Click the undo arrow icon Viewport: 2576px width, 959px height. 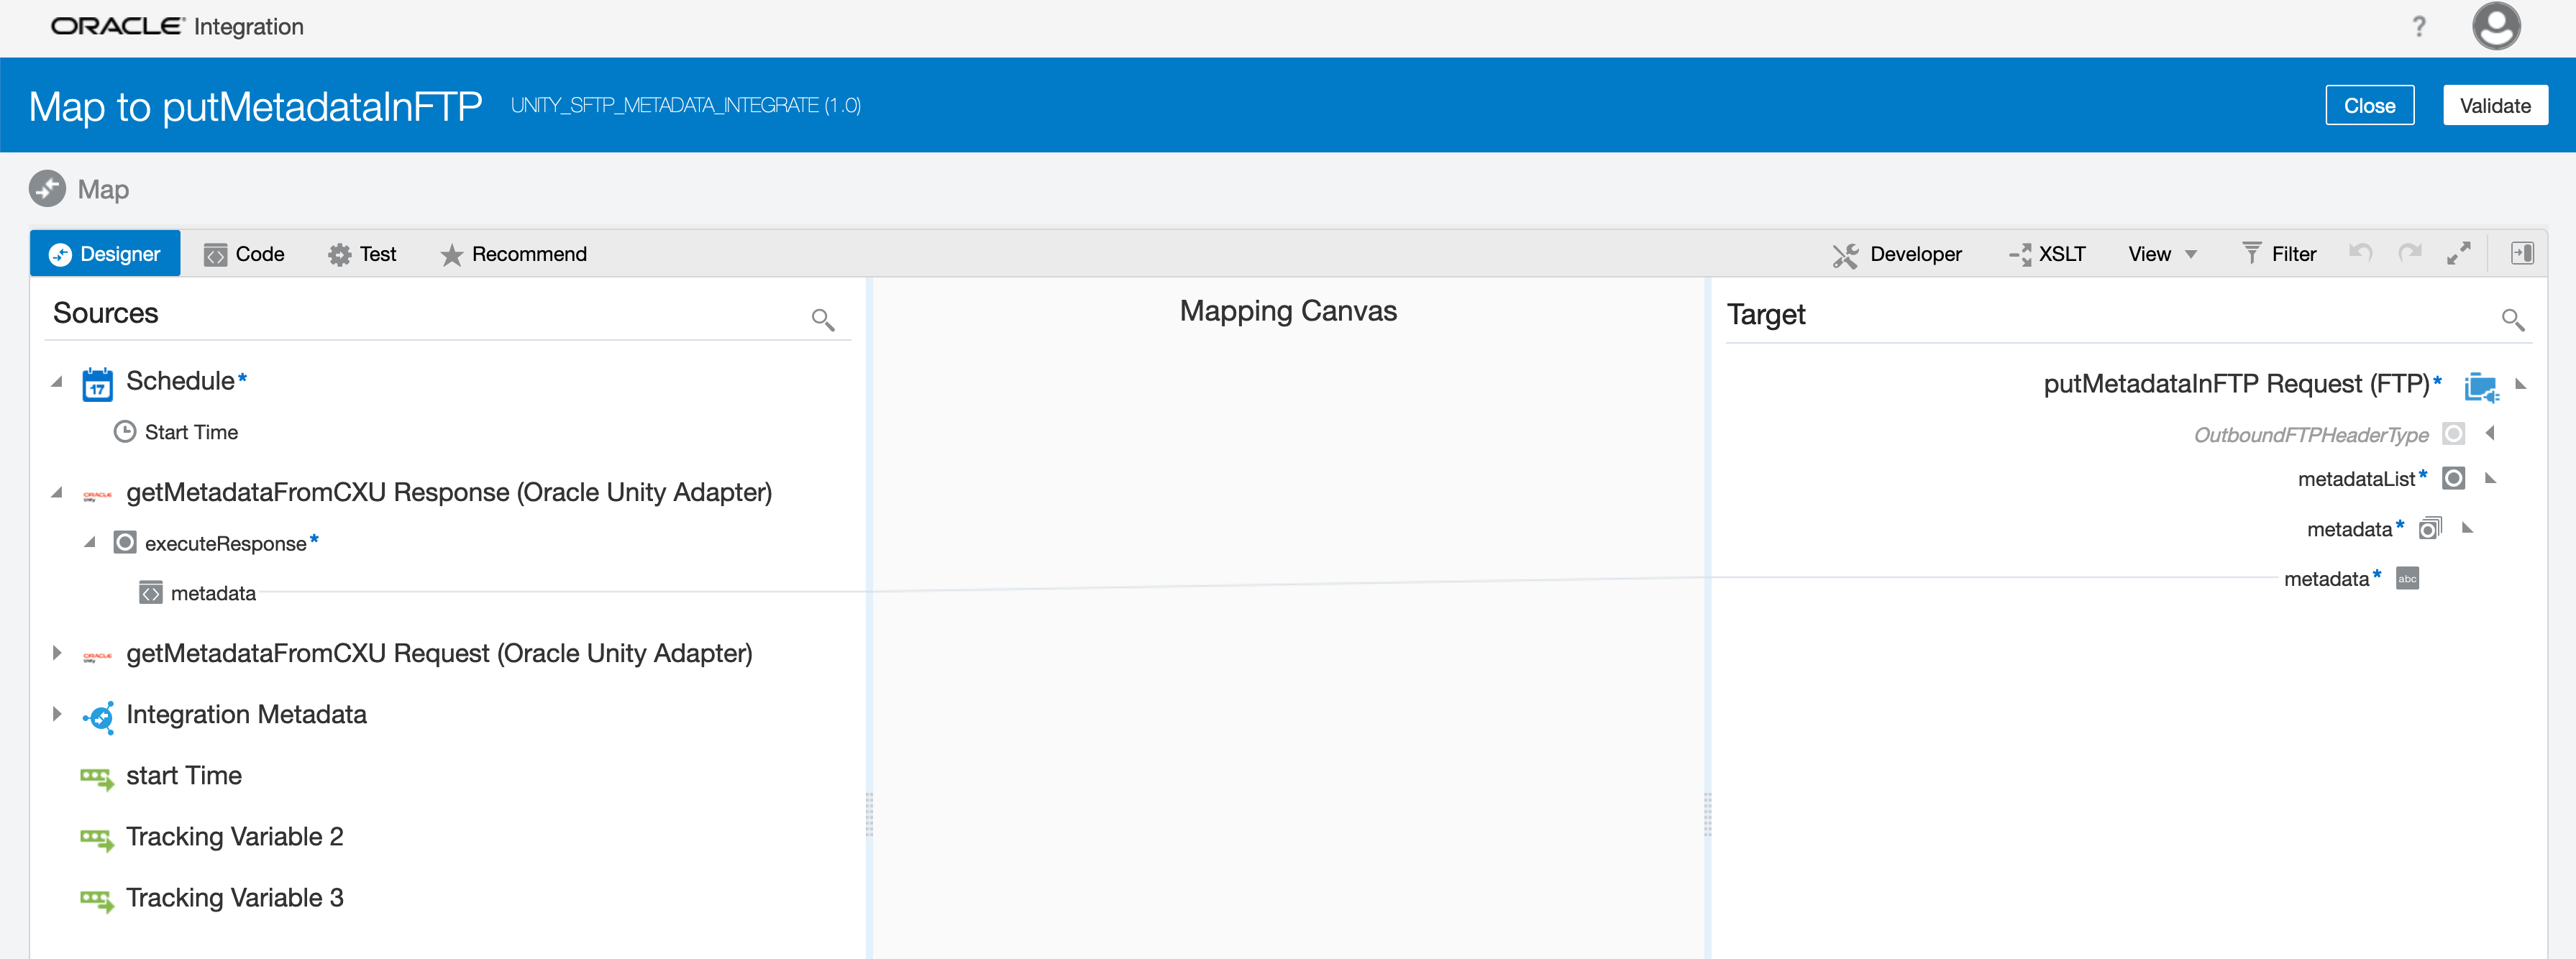(x=2360, y=253)
